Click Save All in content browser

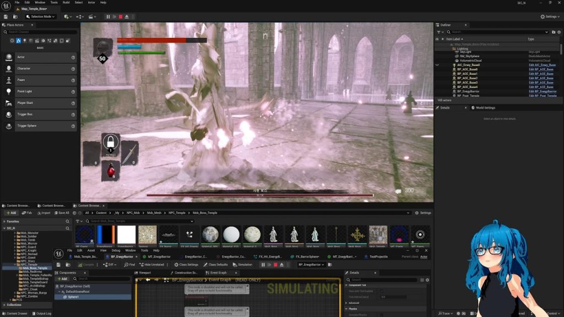62,213
